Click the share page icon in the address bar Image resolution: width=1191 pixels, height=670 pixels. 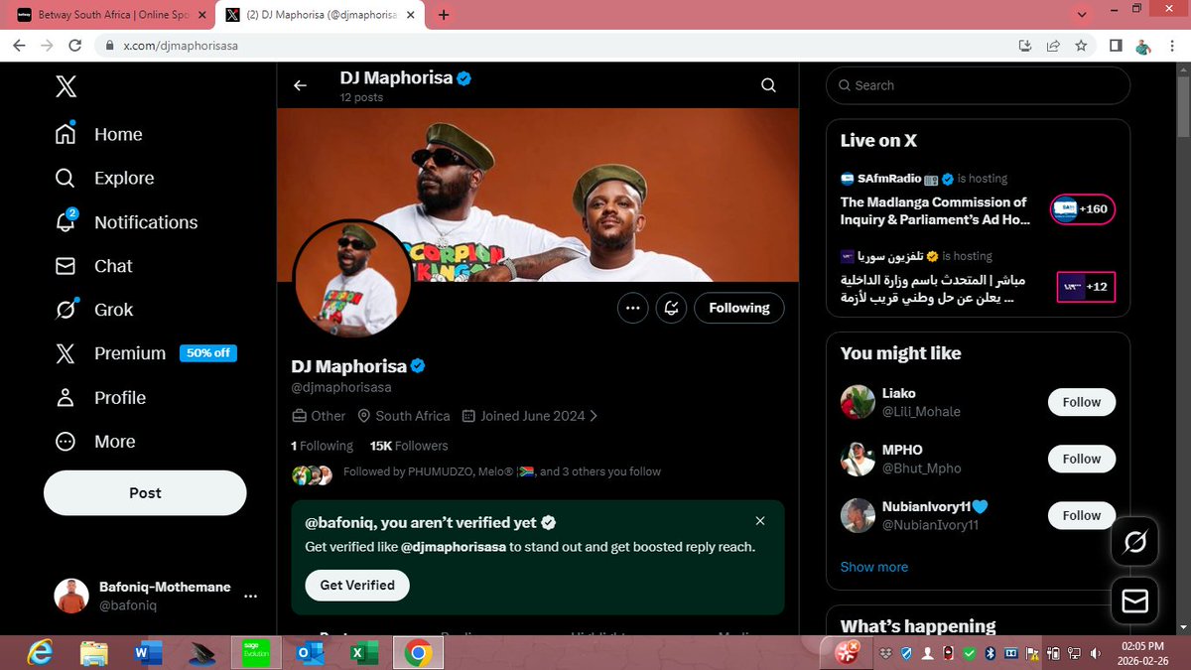pyautogui.click(x=1053, y=46)
